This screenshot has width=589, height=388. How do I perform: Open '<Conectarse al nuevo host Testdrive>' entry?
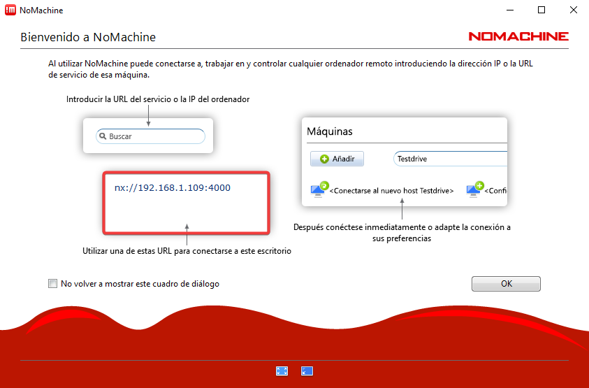pyautogui.click(x=391, y=190)
